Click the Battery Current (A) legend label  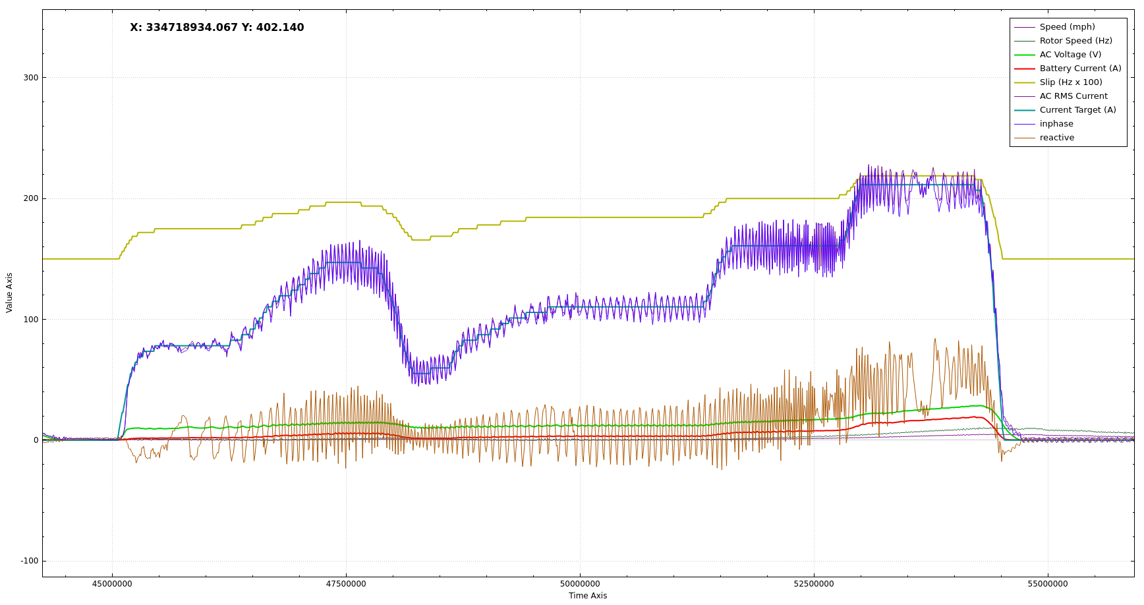pos(1080,69)
